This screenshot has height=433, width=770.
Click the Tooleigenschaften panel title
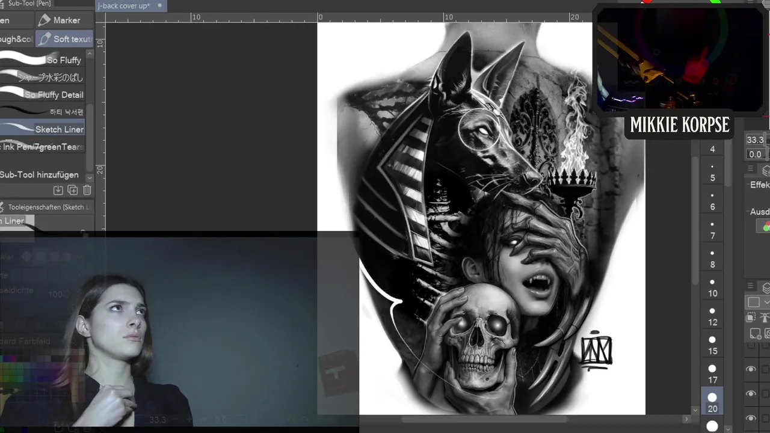(50, 207)
